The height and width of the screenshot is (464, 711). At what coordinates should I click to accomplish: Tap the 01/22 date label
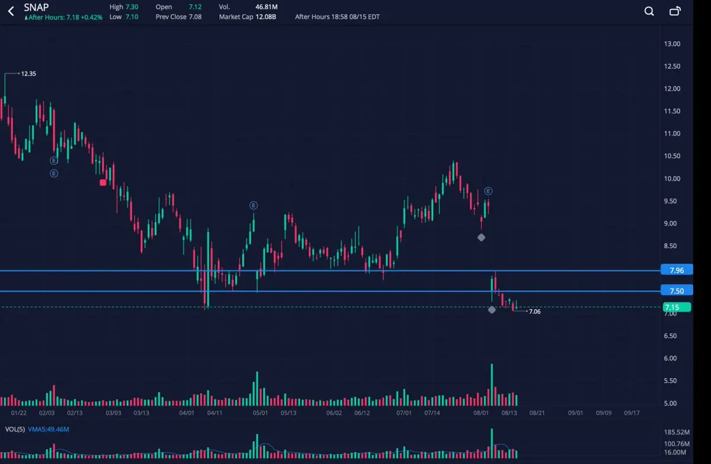19,412
